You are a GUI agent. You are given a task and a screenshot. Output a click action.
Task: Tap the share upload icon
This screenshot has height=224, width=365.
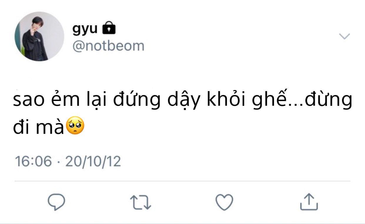point(309,202)
